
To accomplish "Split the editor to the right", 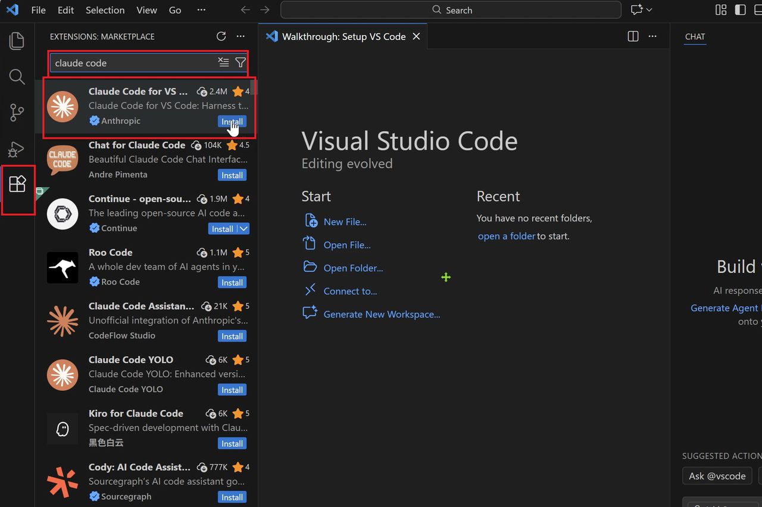I will (x=633, y=36).
